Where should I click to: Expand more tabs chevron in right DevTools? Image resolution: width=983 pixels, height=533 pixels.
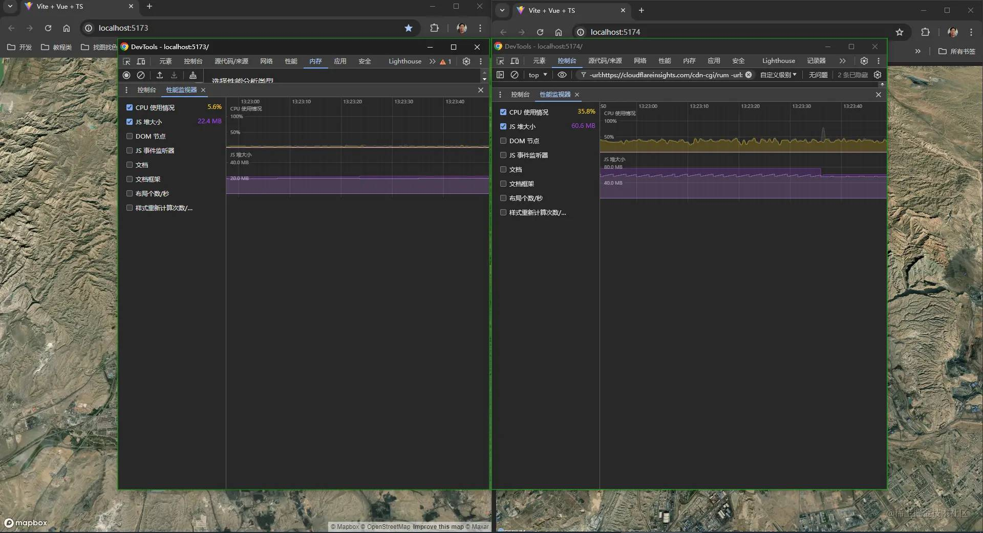click(x=842, y=61)
